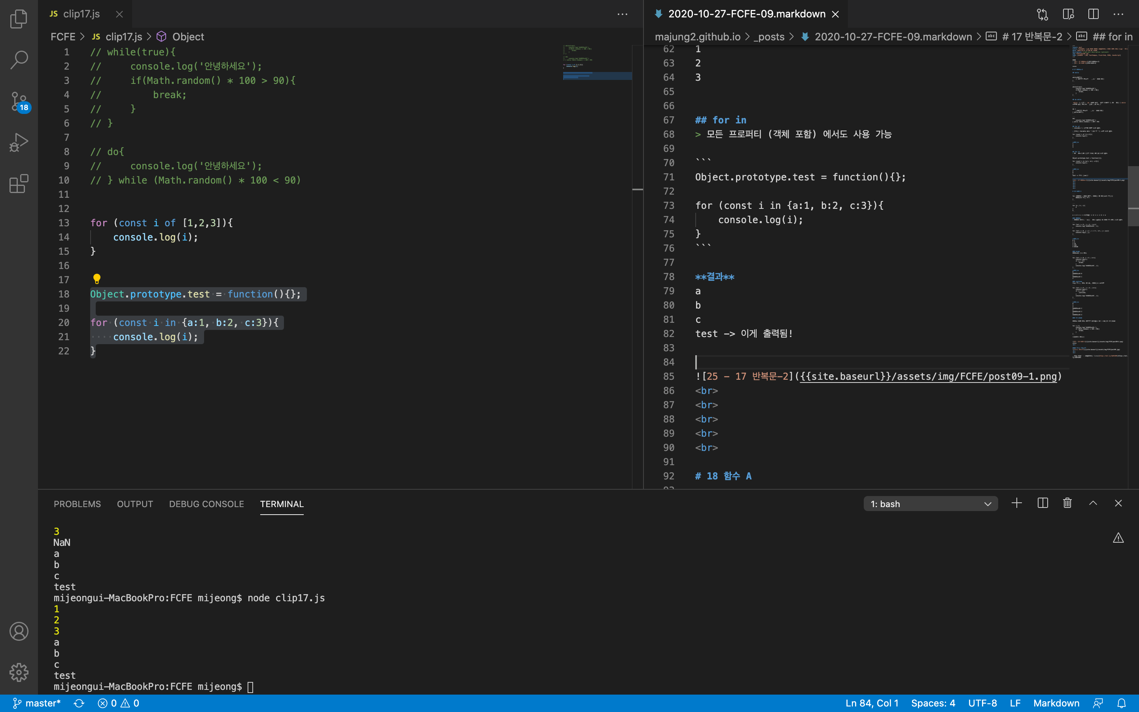Open the Run and Debug view
The height and width of the screenshot is (712, 1139).
[19, 142]
